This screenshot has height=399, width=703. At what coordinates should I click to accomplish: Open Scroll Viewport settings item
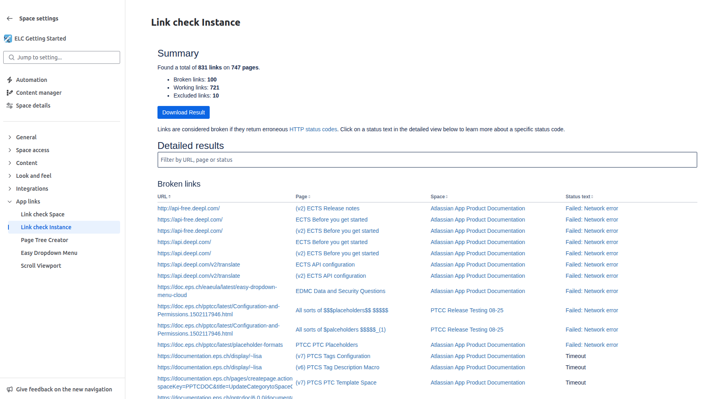click(41, 266)
